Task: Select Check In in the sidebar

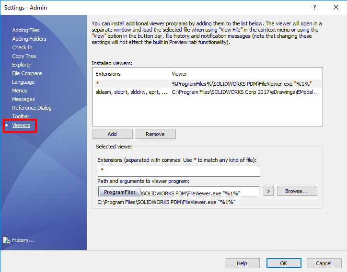Action: (x=23, y=47)
